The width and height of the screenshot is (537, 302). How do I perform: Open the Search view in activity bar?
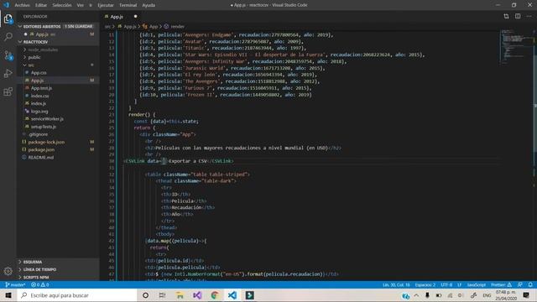(x=8, y=37)
